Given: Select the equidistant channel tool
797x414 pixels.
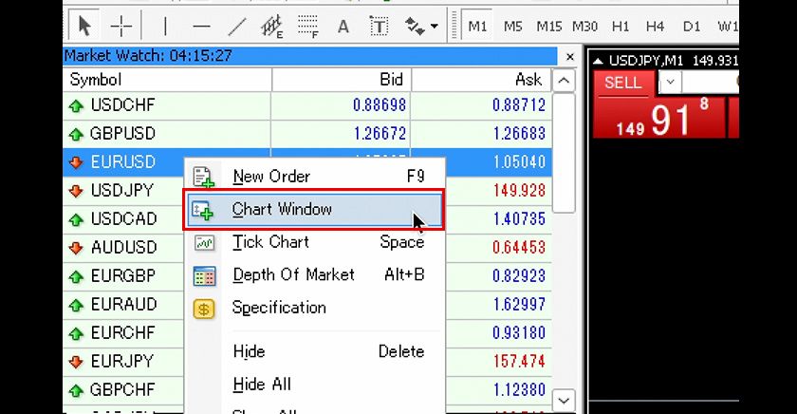Looking at the screenshot, I should pos(272,26).
